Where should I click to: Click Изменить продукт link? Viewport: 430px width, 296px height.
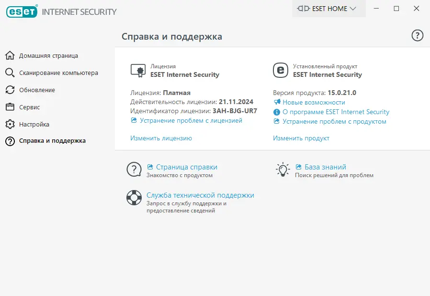(301, 138)
